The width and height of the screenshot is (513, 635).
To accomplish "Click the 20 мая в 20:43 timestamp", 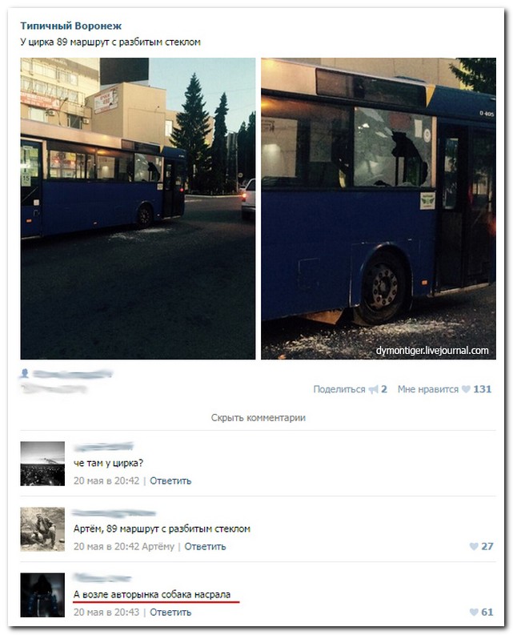I will coord(106,612).
